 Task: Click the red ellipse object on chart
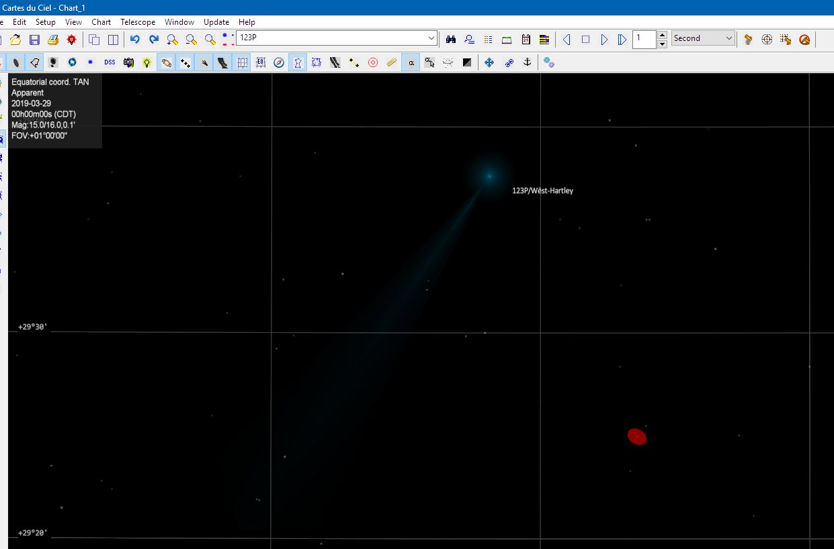[x=637, y=437]
